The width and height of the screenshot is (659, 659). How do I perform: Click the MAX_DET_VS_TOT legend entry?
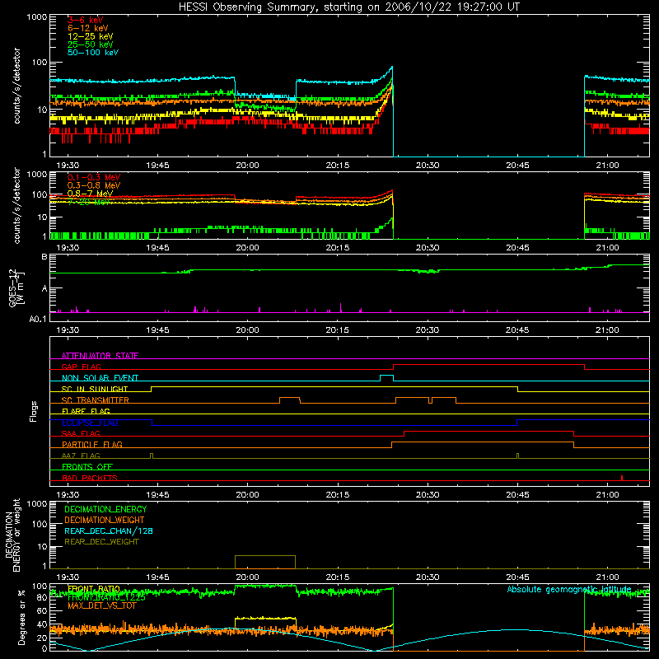tap(102, 605)
